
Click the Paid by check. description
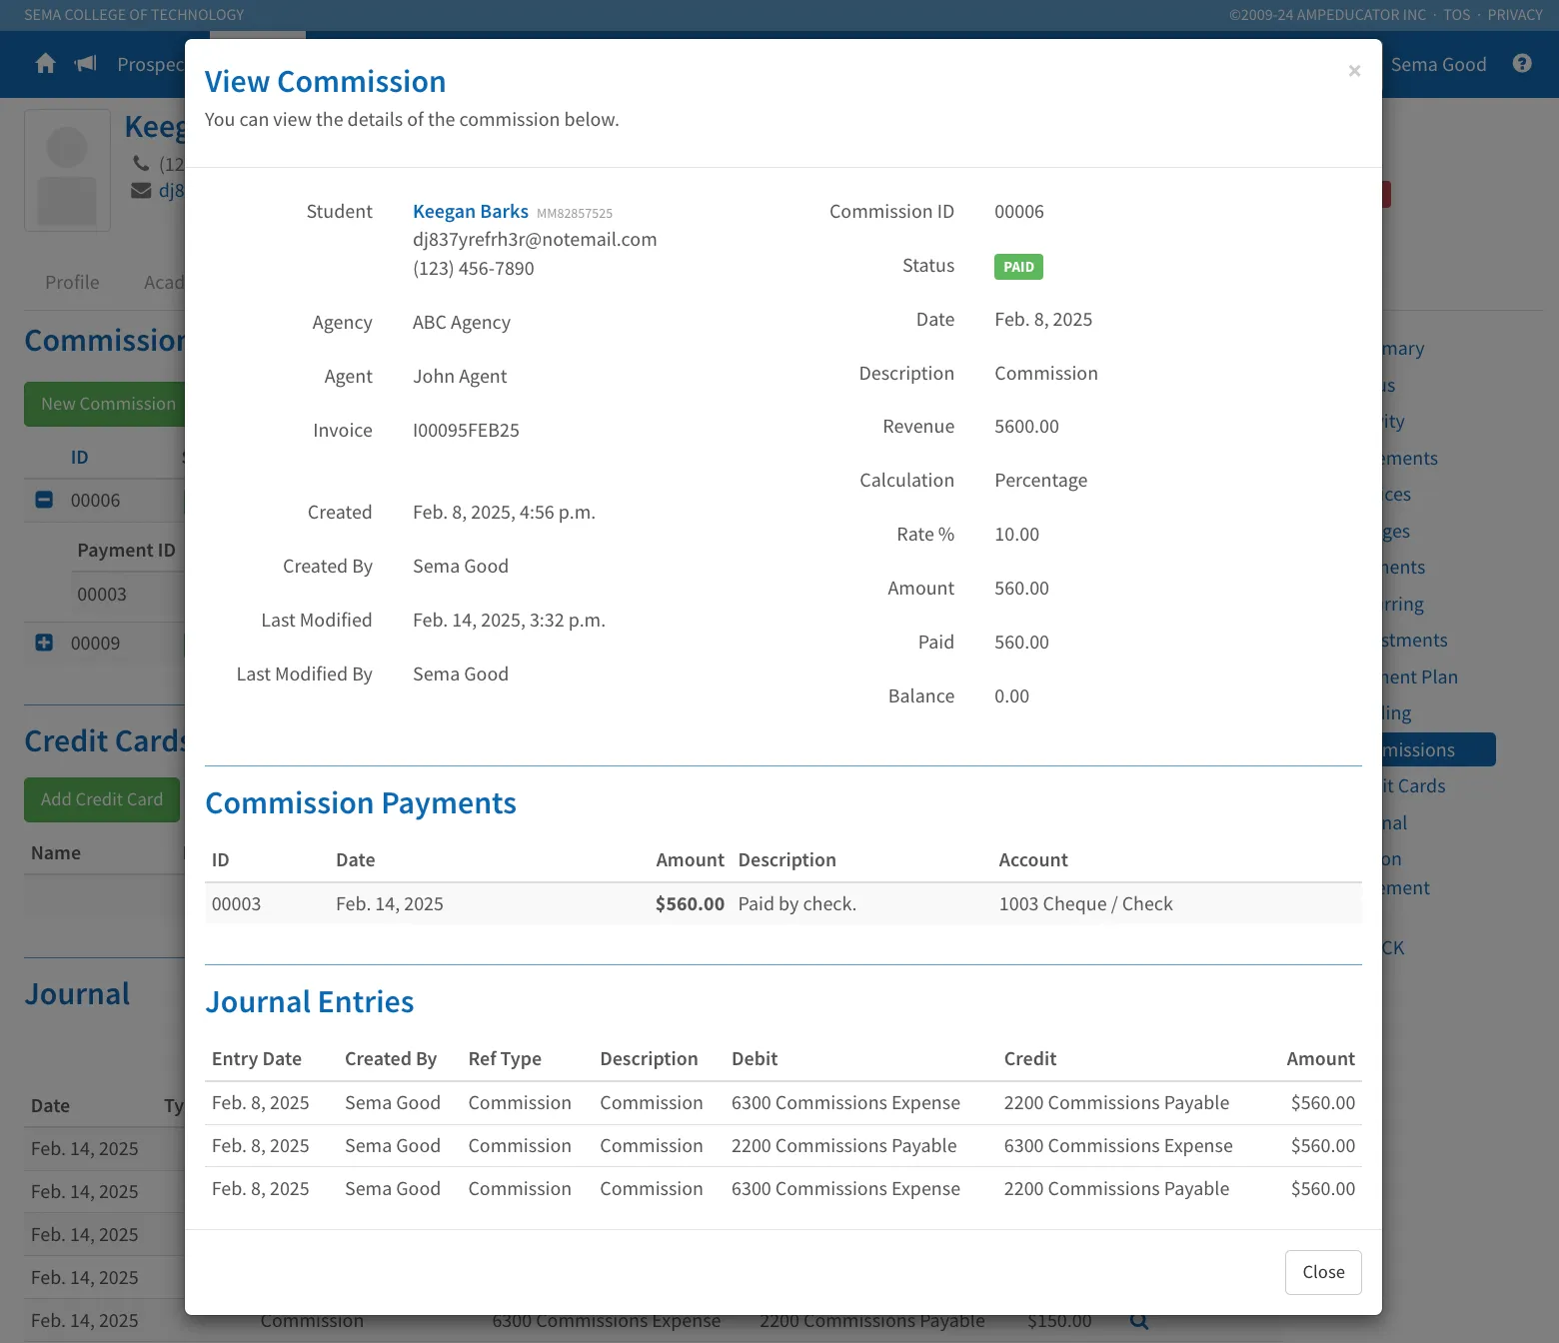click(x=796, y=904)
